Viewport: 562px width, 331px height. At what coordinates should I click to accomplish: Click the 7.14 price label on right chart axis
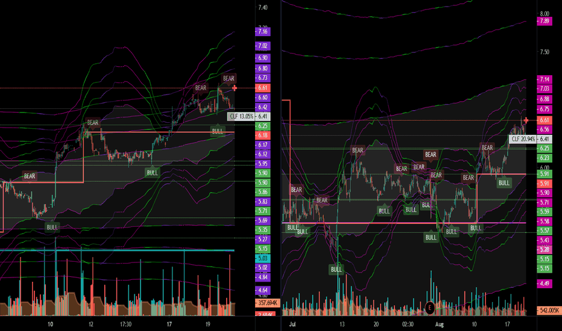tap(545, 79)
